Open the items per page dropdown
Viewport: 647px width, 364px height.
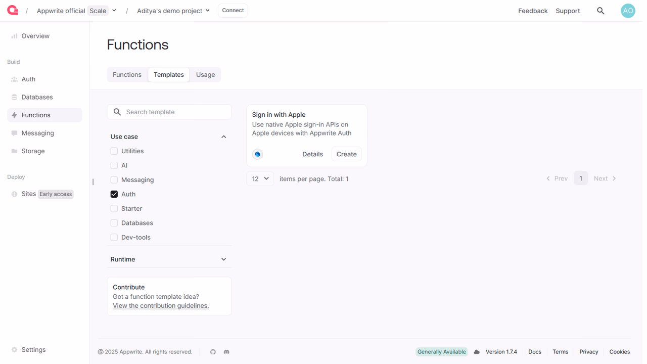tap(260, 178)
